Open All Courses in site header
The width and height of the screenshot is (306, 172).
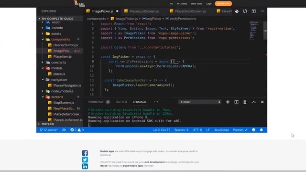182,4
